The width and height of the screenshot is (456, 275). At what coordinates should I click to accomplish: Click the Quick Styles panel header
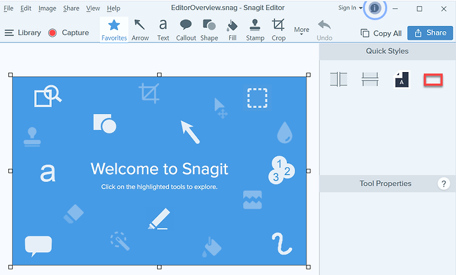(x=388, y=51)
